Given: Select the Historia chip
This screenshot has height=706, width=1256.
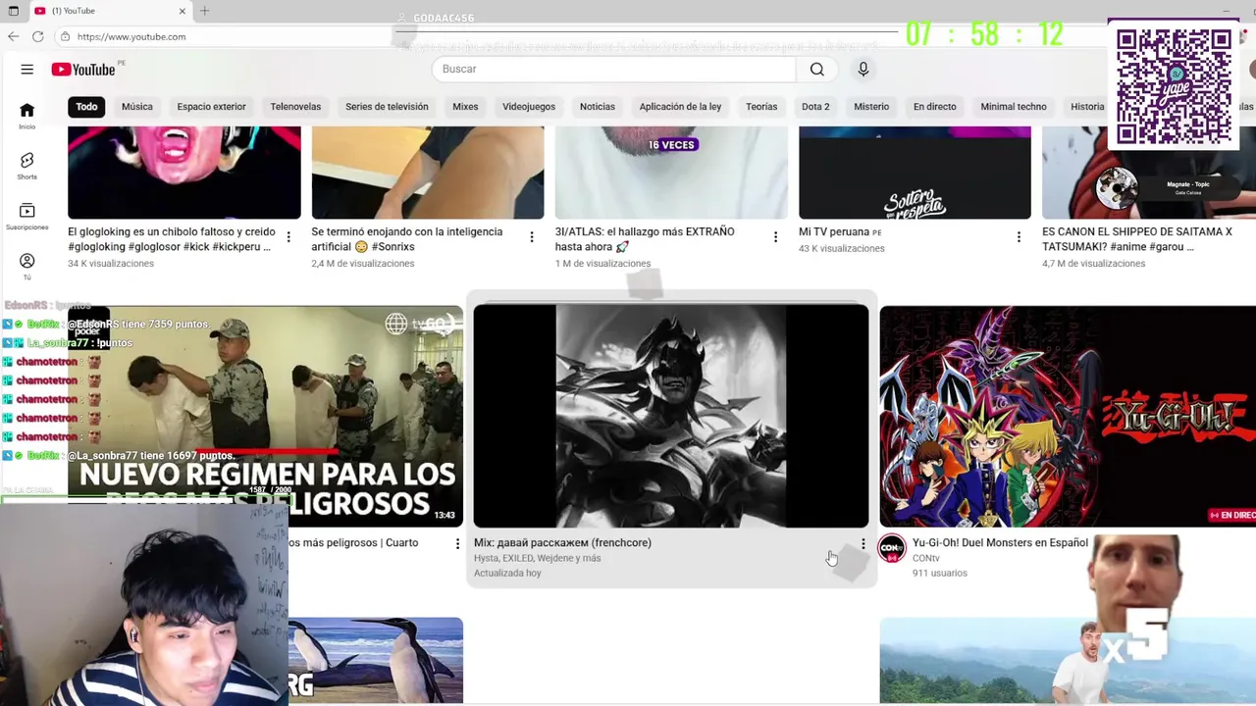Looking at the screenshot, I should coord(1087,106).
